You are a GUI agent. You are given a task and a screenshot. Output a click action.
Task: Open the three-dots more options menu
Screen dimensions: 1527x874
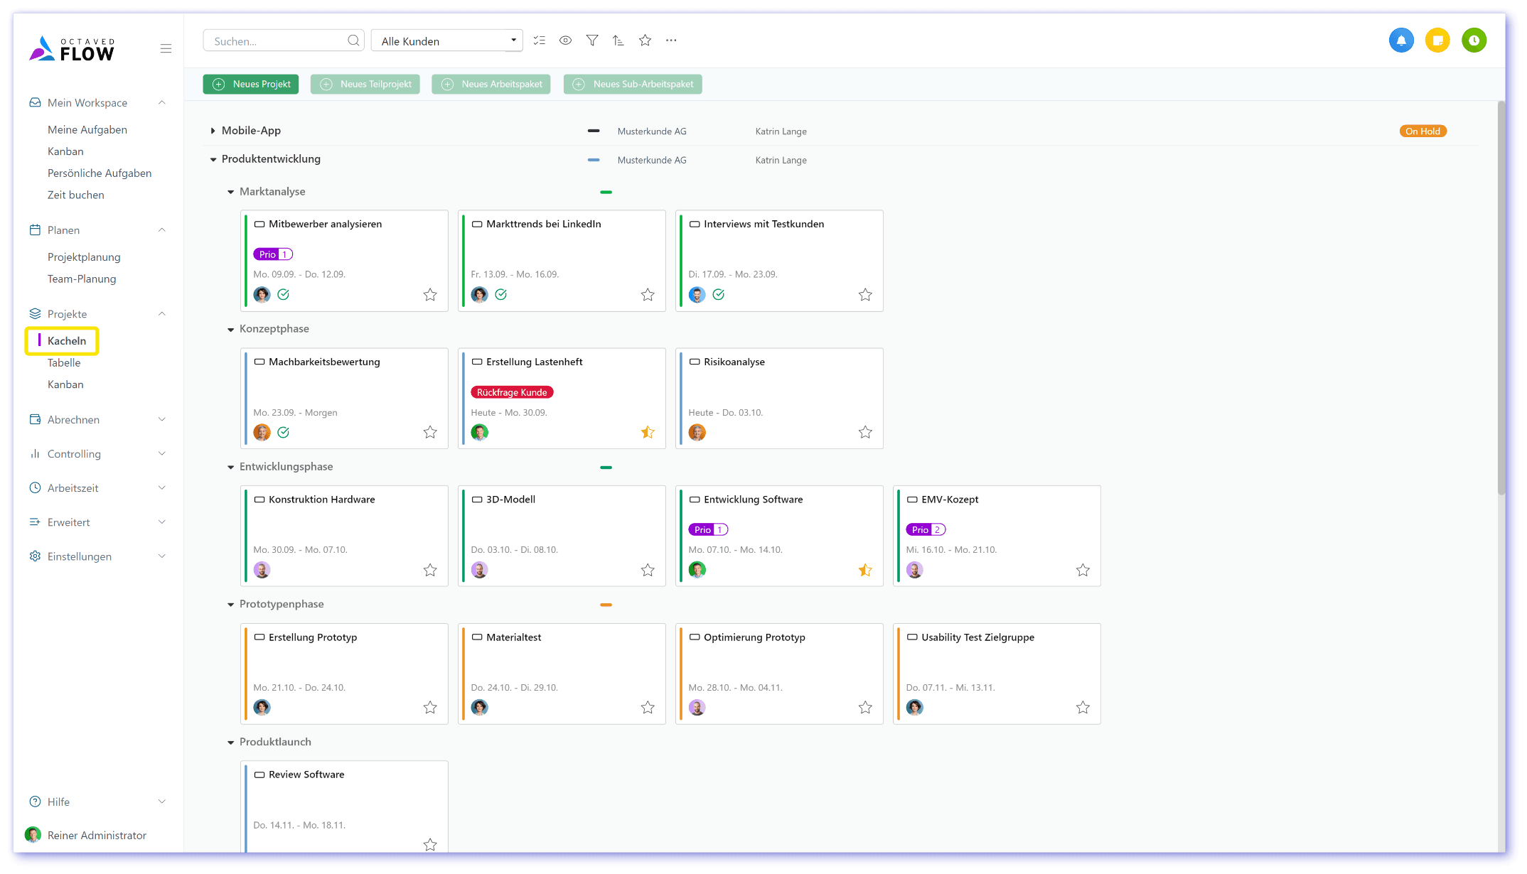[671, 41]
